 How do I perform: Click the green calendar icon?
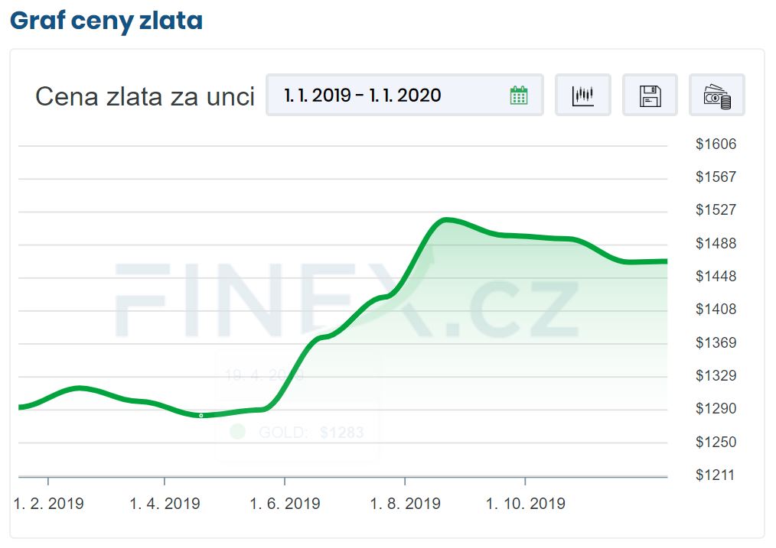tap(518, 96)
